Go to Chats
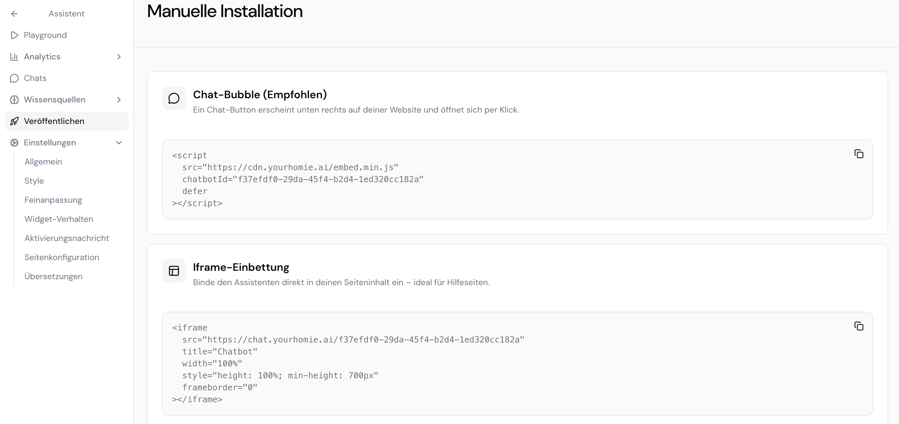The height and width of the screenshot is (424, 899). click(66, 78)
